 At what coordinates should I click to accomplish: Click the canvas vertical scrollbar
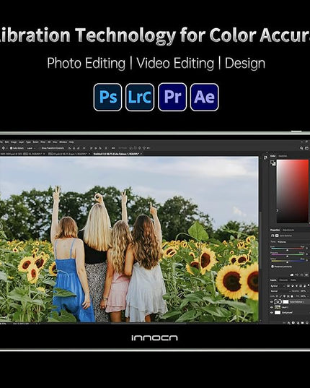coord(260,240)
